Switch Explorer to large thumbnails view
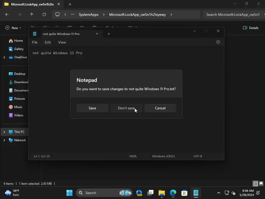This screenshot has width=265, height=199. 261,183
